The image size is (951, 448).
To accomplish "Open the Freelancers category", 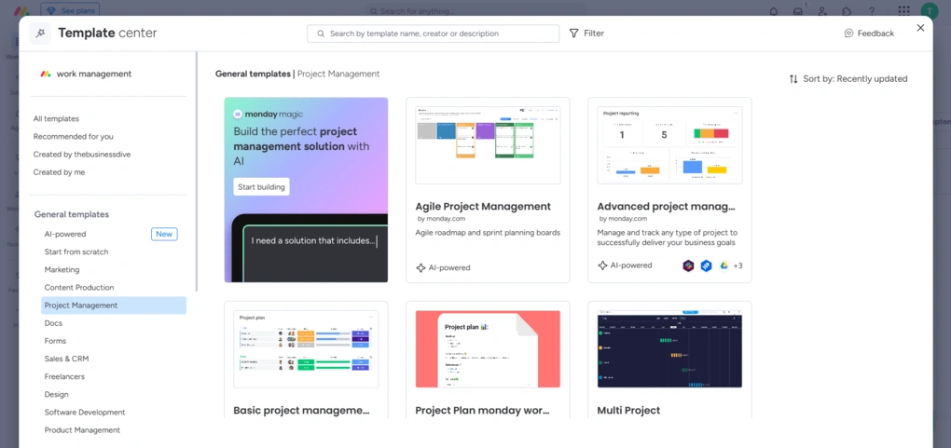I will pos(64,376).
